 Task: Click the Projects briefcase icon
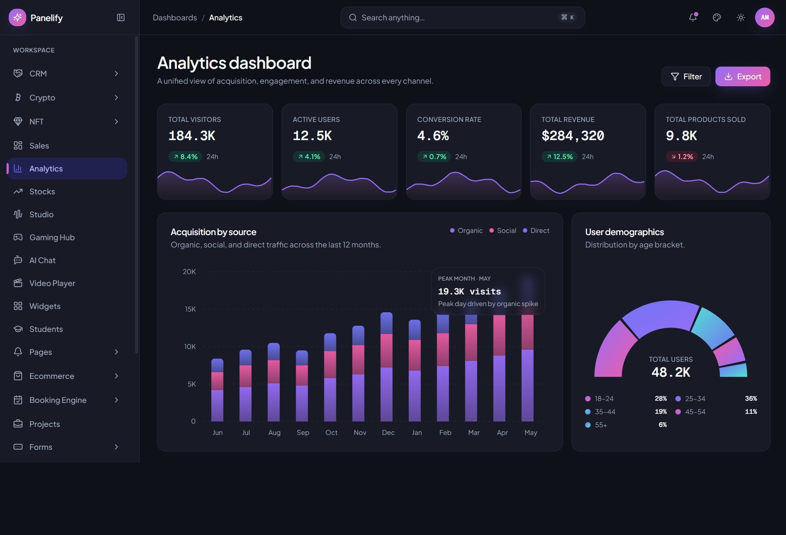point(18,424)
